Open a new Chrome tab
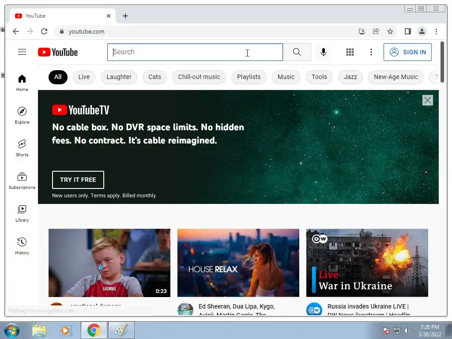Image resolution: width=452 pixels, height=339 pixels. [125, 16]
